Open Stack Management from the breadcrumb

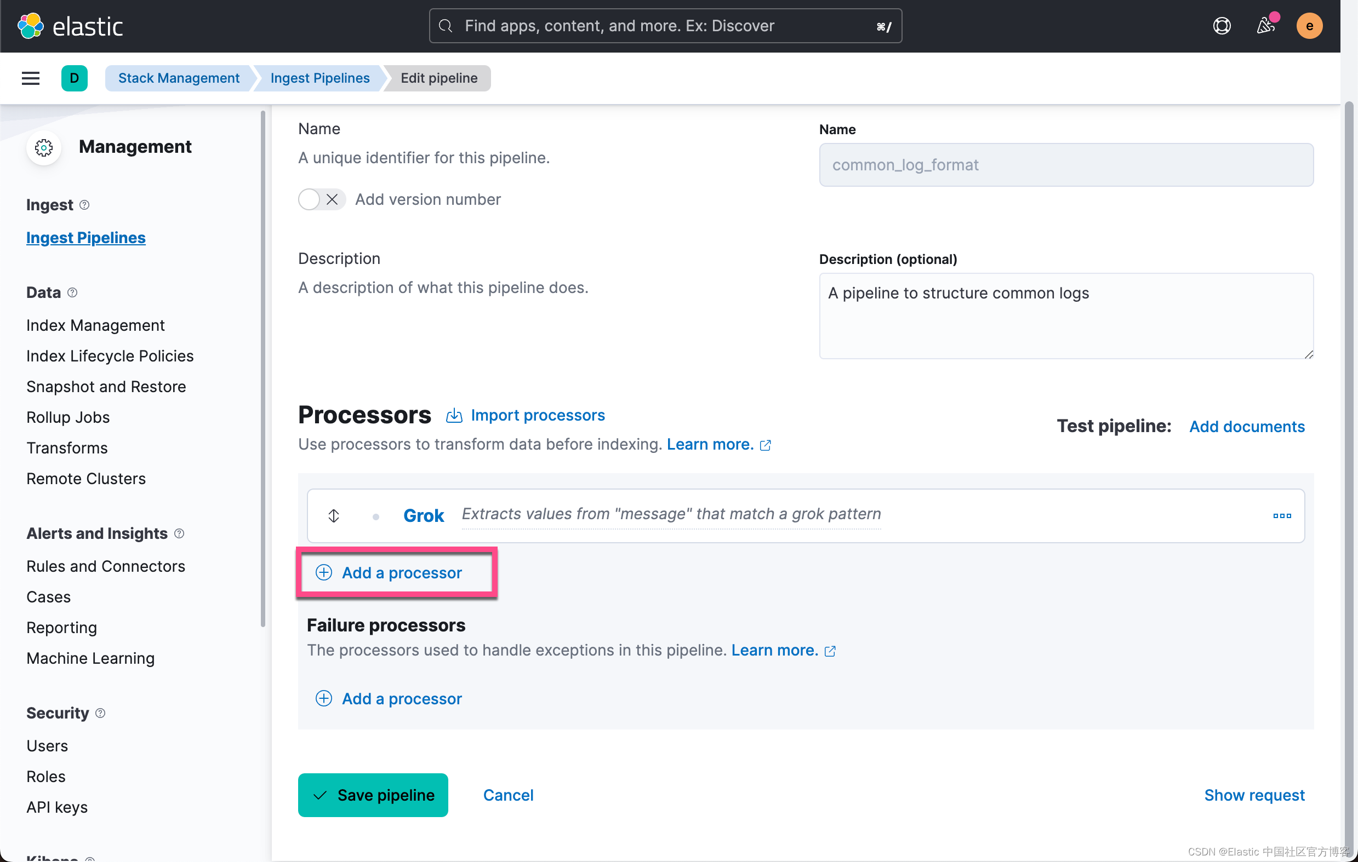click(x=178, y=78)
